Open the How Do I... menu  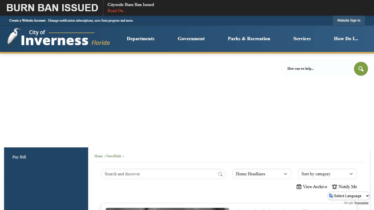click(x=346, y=39)
